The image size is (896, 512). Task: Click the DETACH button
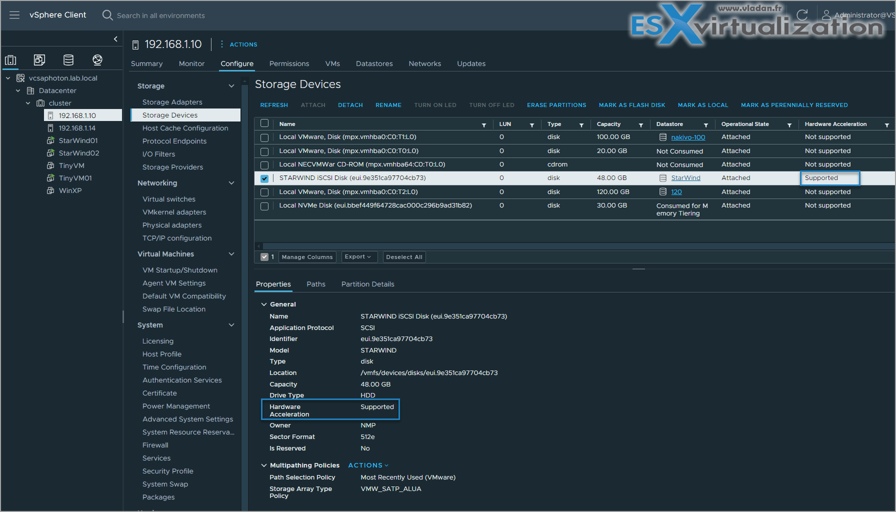(x=350, y=105)
